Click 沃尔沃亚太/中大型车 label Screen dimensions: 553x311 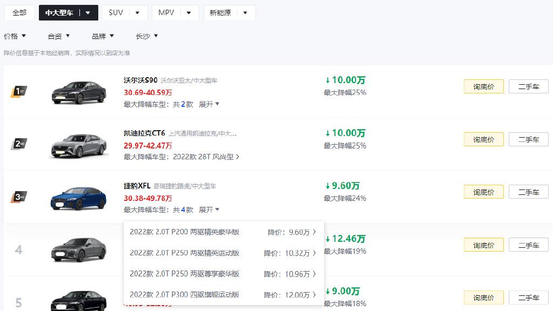click(188, 80)
